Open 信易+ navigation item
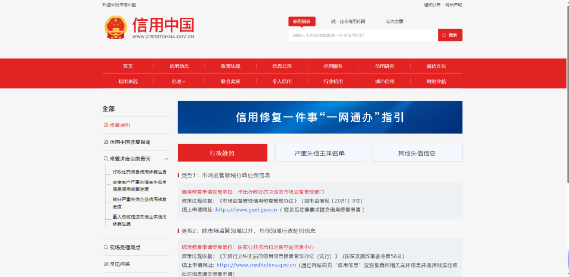Screen dimensions: 569x277 pyautogui.click(x=179, y=81)
